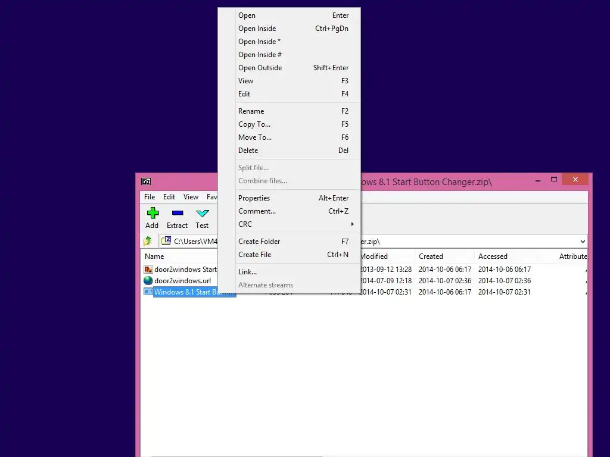Expand the address bar path dropdown

point(583,242)
